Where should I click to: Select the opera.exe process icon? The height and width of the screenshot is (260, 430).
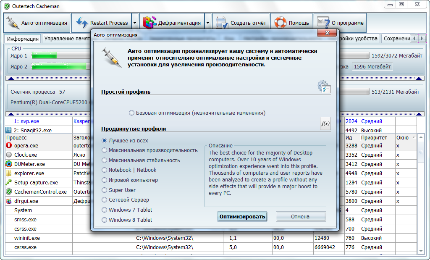9,146
